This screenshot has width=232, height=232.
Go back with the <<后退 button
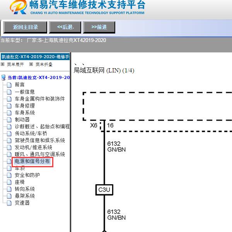click(x=65, y=27)
